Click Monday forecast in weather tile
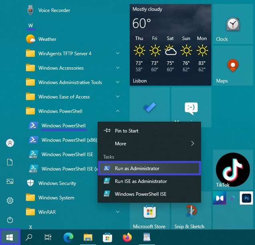255x245 pixels. [x=202, y=54]
